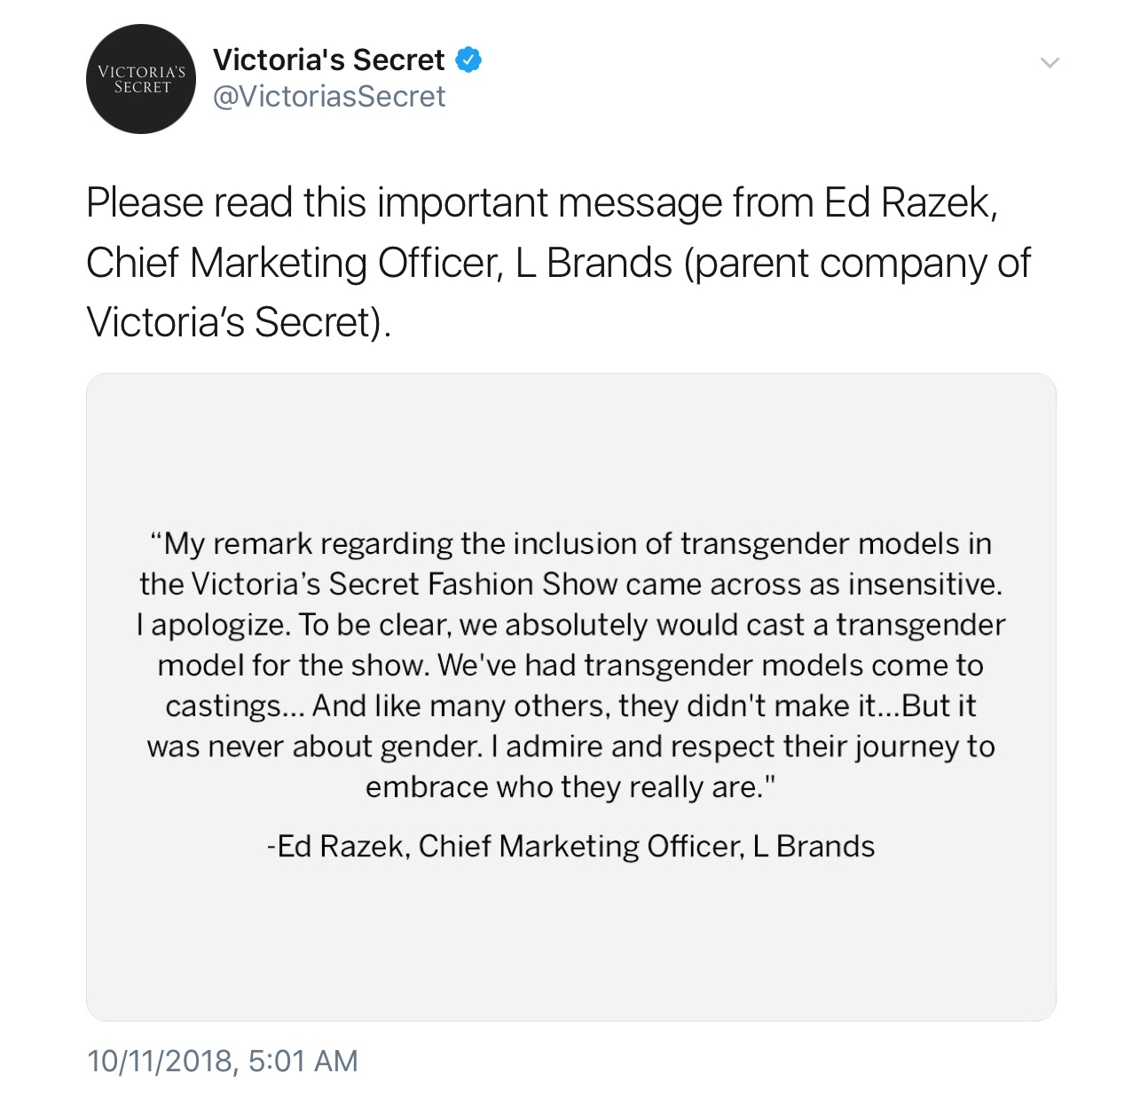1148x1097 pixels.
Task: Click the "-Ed Razek, Chief Marketing Officer" signature line
Action: coord(571,846)
